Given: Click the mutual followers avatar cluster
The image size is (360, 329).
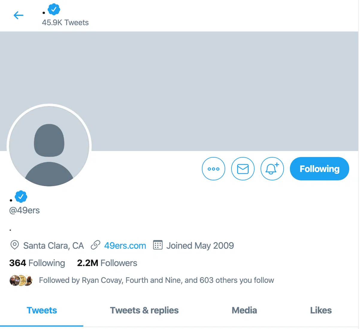Looking at the screenshot, I should pos(21,280).
